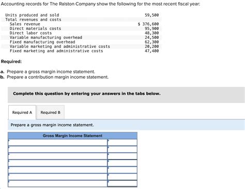Click the 'Direct labor costs' line
This screenshot has height=189, width=245.
click(30, 33)
